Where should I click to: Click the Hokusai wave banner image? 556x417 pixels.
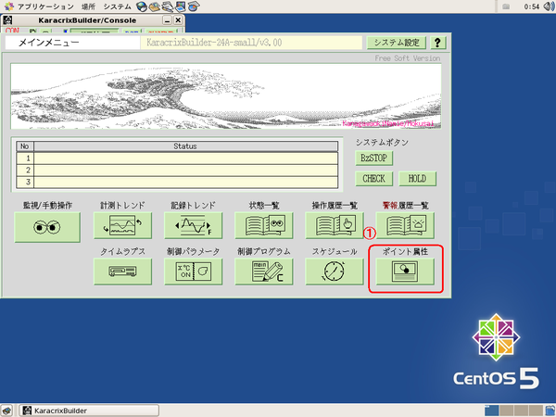226,96
